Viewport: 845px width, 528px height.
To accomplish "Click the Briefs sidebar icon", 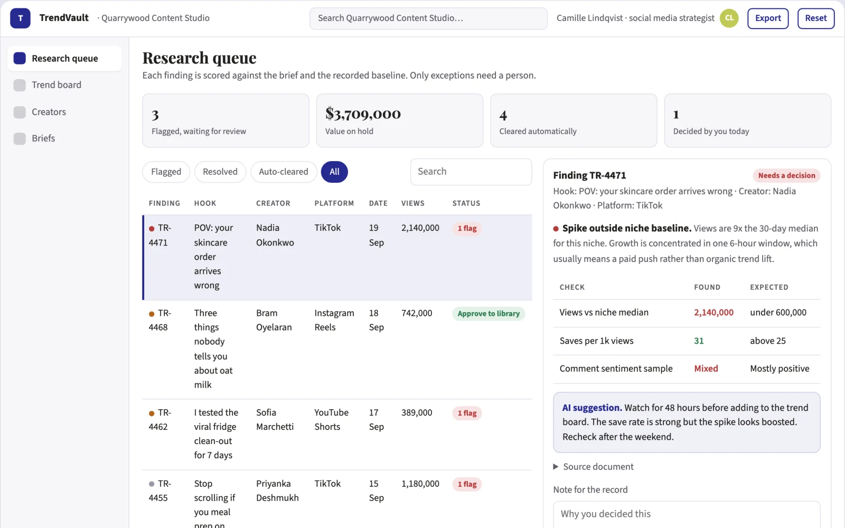I will pyautogui.click(x=20, y=138).
